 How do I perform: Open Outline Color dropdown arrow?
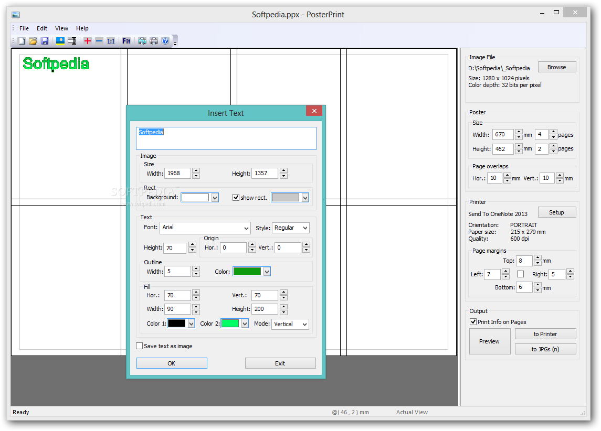267,272
